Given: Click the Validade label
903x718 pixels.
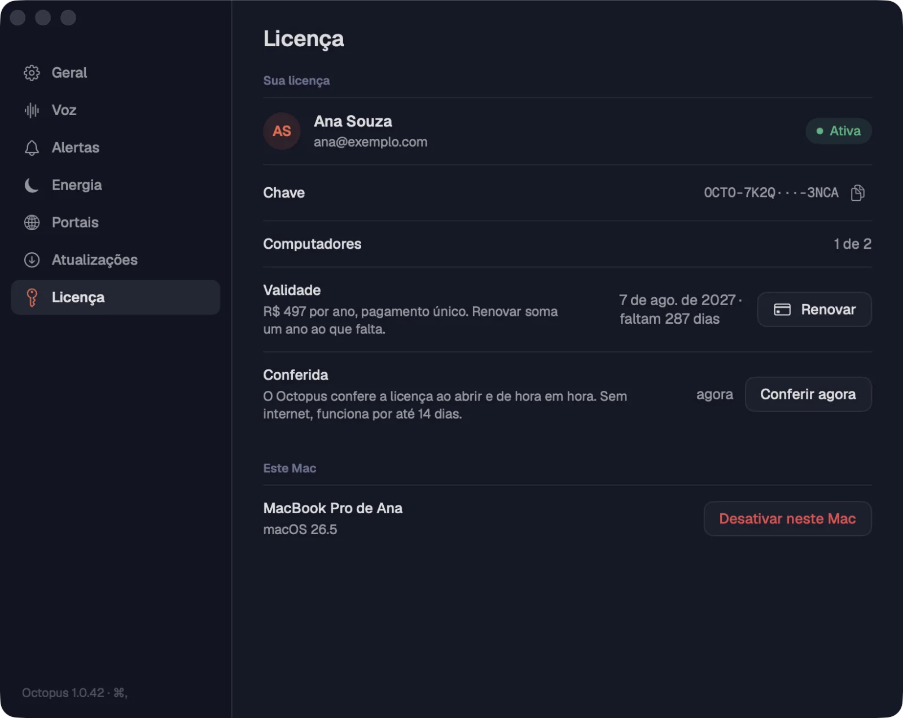Looking at the screenshot, I should tap(292, 290).
